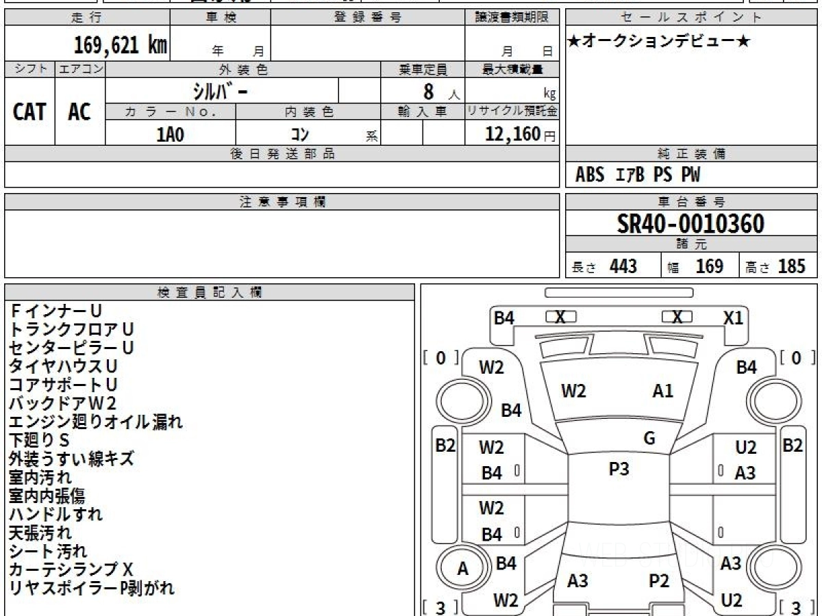Click the ★オークションデビュー★ sales point text

659,42
